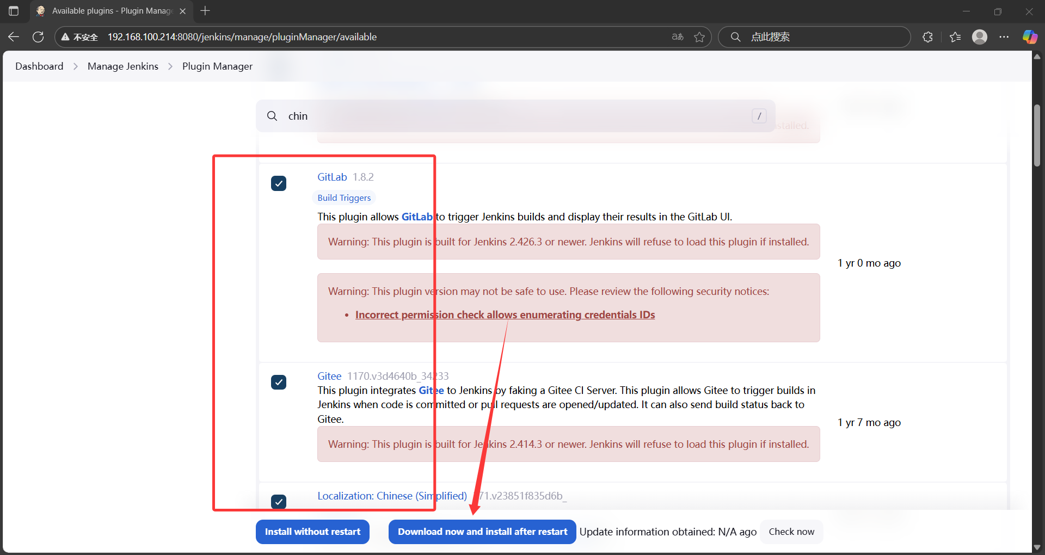Click 'Update information obtained: N/A ago' text

[668, 532]
